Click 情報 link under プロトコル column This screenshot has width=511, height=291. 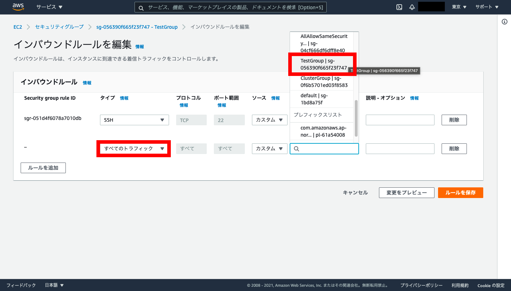184,105
